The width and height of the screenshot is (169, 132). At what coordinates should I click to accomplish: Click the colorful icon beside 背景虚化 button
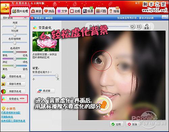click(x=3, y=99)
